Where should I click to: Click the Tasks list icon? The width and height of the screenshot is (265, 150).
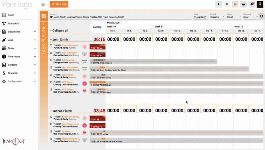click(x=4, y=48)
